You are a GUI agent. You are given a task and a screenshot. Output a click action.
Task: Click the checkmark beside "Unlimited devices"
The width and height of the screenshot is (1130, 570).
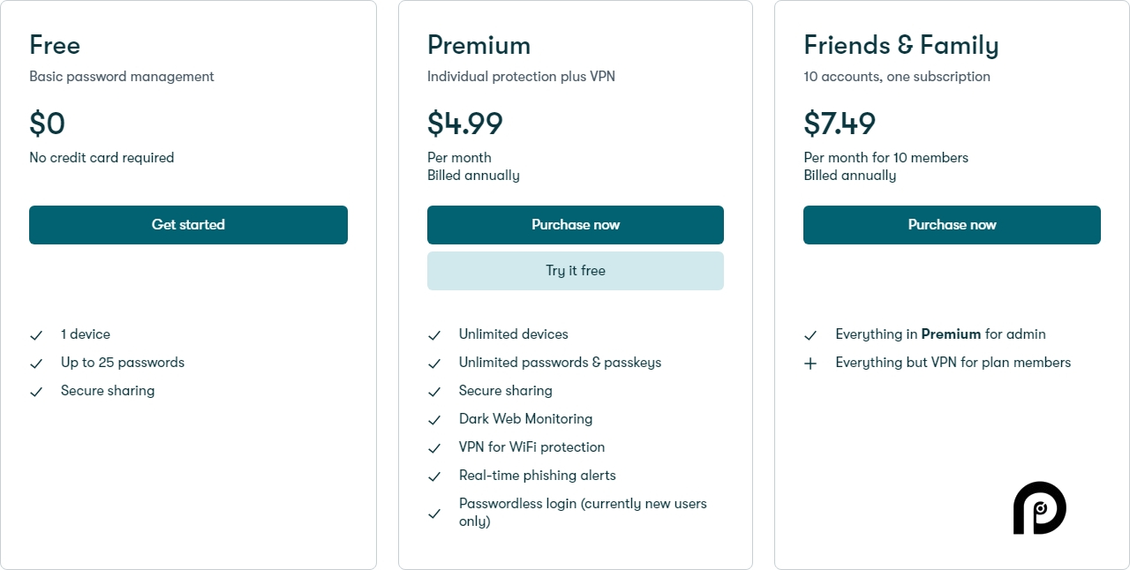pyautogui.click(x=434, y=335)
